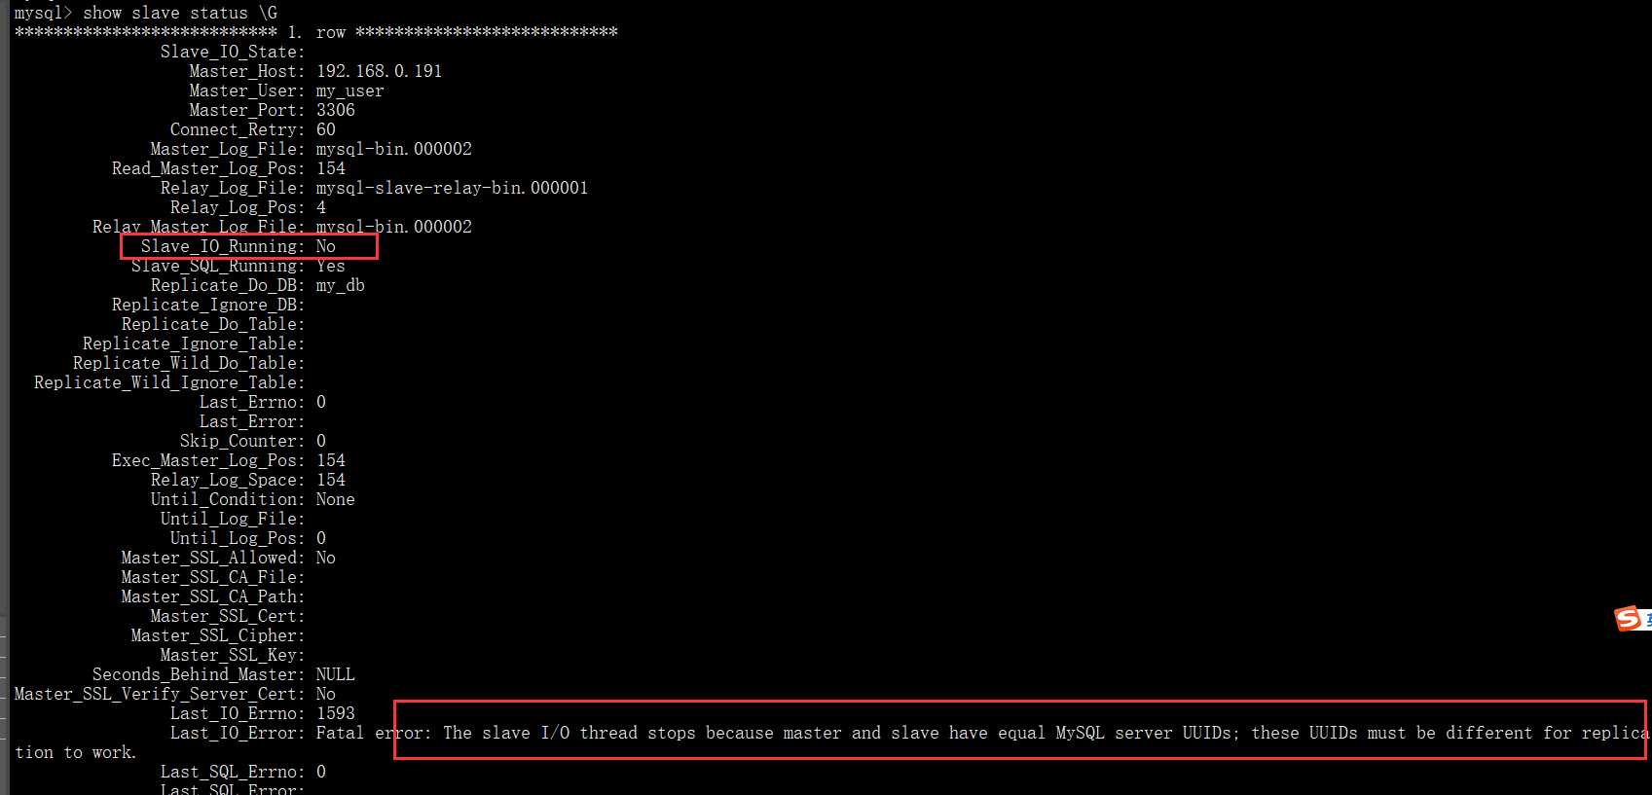The height and width of the screenshot is (795, 1652).
Task: Click the Replicate_Ignore_Table label
Action: [x=194, y=343]
